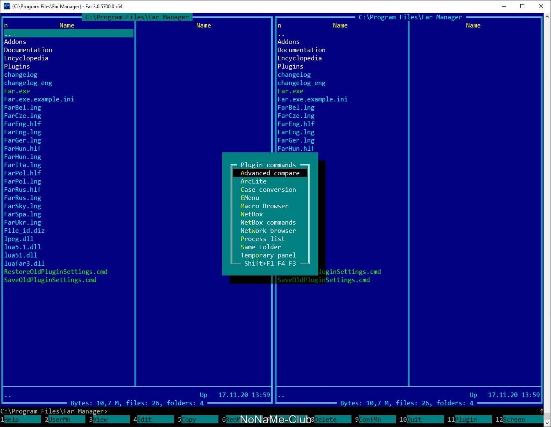Click F4 Edit key bar button

154,419
